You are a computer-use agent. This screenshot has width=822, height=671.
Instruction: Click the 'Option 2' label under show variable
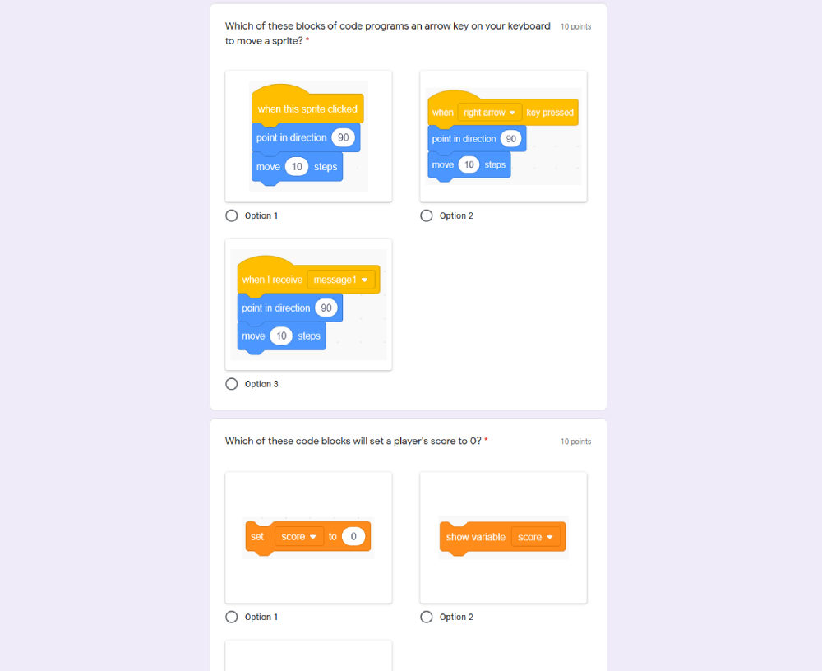(456, 617)
